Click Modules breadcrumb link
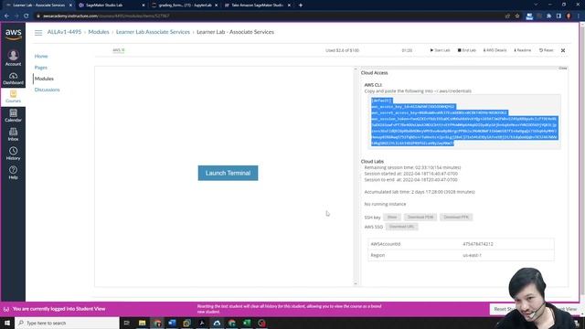The width and height of the screenshot is (585, 329). click(99, 32)
